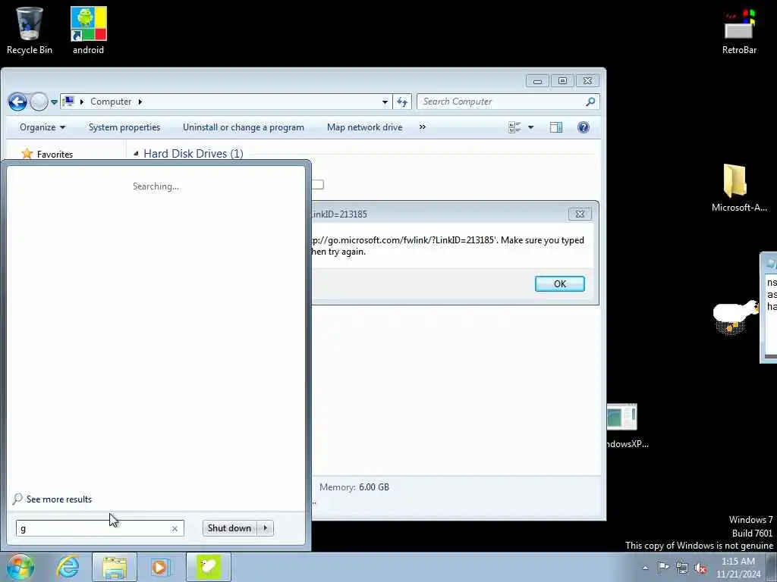Screen dimensions: 777x582
Task: Open Windows Explorer taskbar button
Action: pos(115,567)
